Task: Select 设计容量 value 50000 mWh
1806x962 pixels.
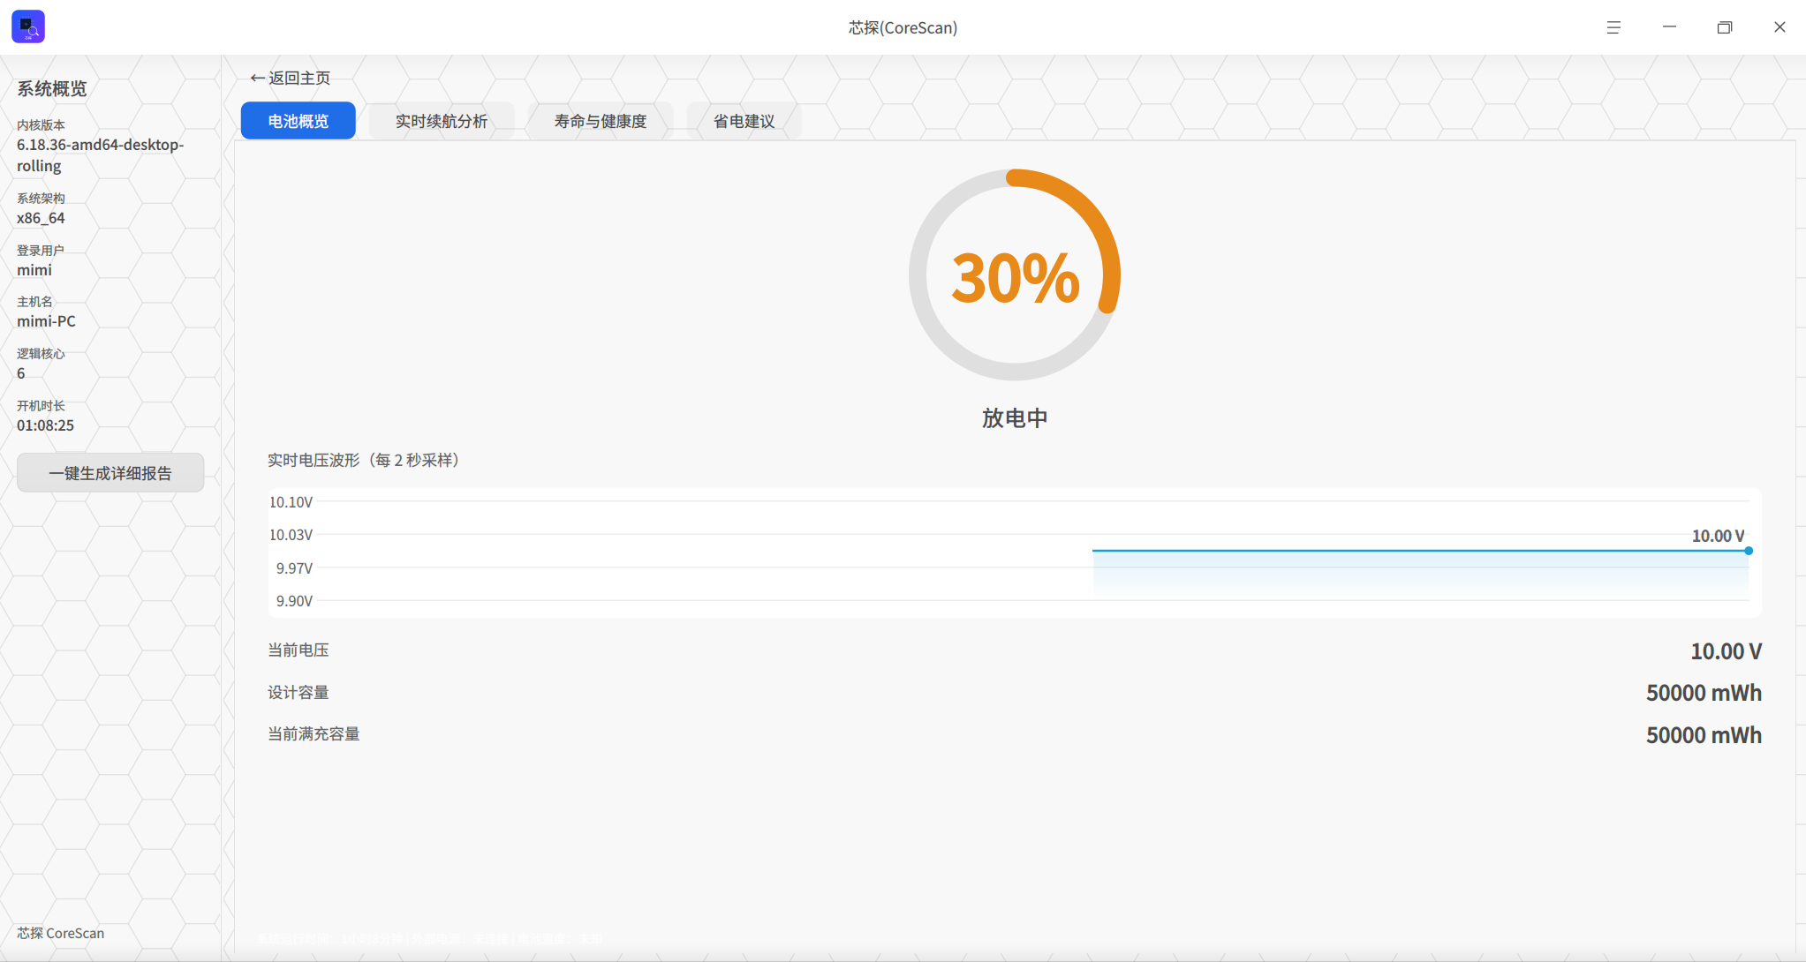Action: 1704,693
